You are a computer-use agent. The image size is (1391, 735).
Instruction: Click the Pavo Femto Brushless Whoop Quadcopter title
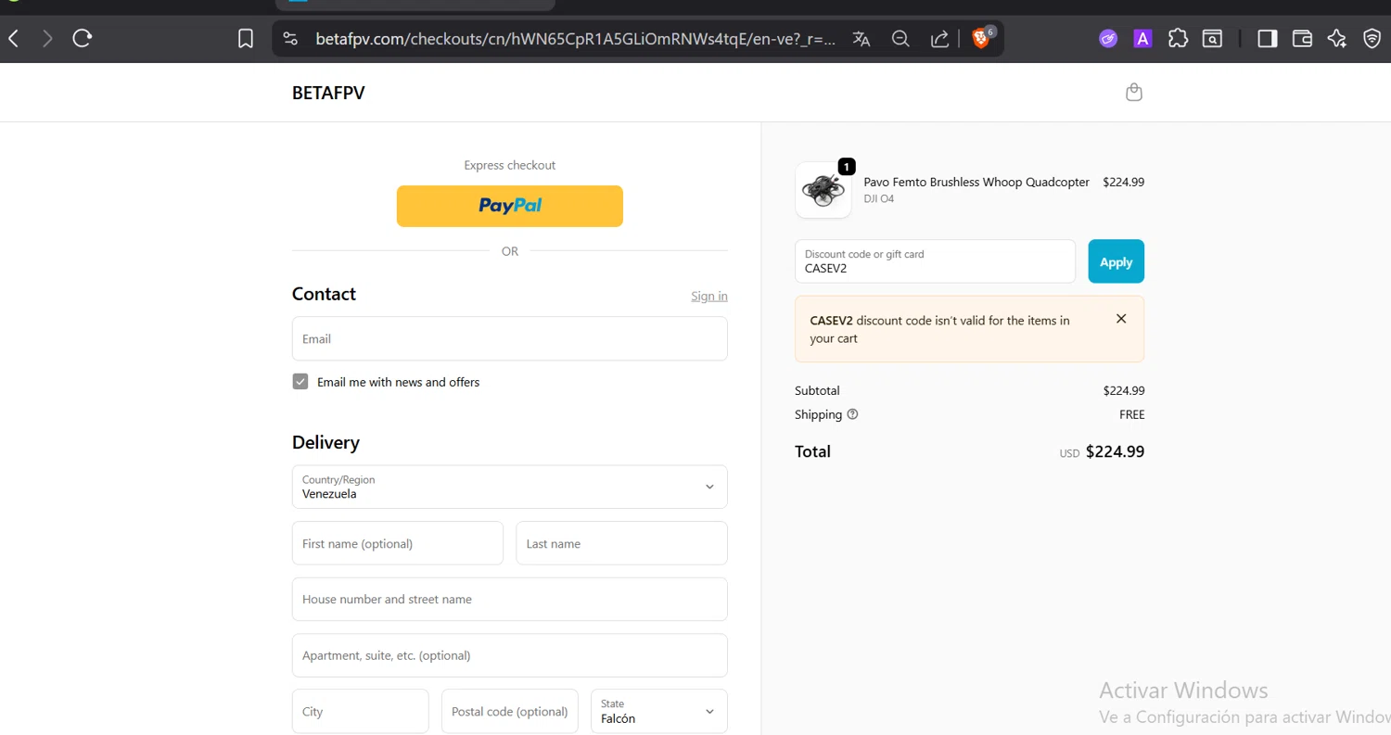point(976,183)
